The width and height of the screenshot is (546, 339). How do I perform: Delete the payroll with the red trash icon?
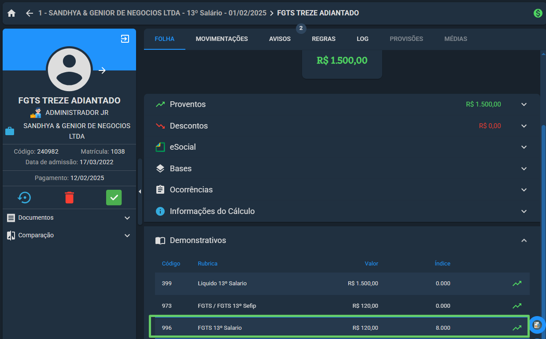69,198
